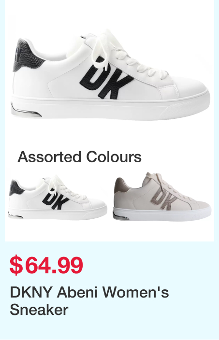Click the word DKNY in product title

[31, 292]
